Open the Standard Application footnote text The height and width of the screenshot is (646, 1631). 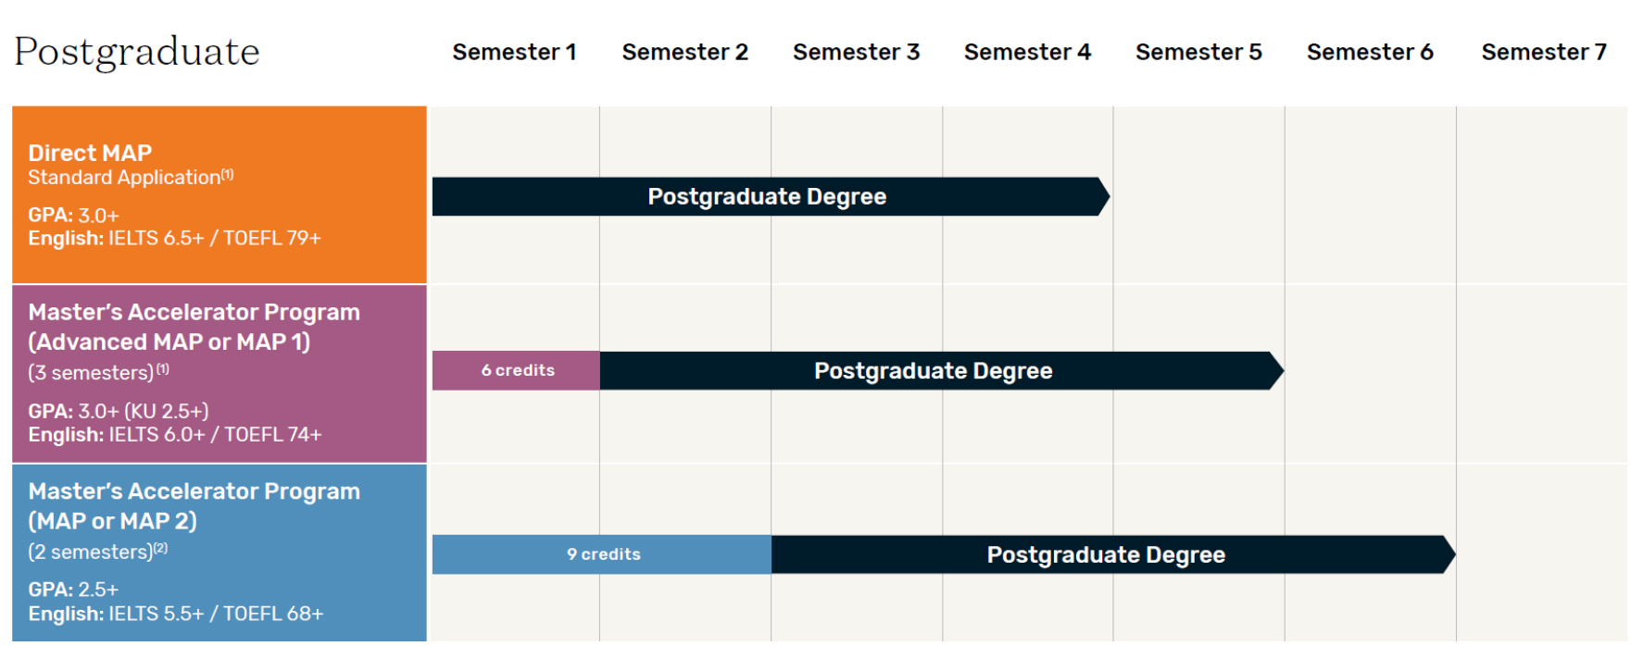131,178
